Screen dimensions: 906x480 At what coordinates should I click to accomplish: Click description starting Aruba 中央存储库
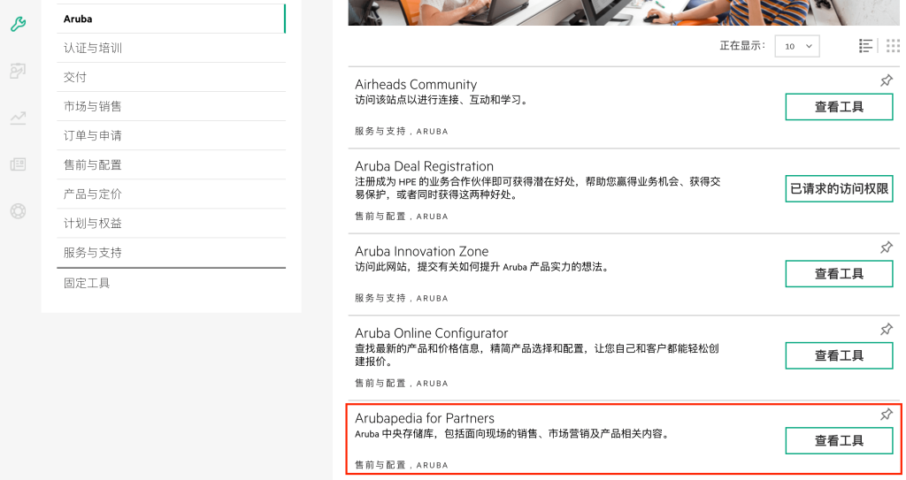[x=513, y=434]
